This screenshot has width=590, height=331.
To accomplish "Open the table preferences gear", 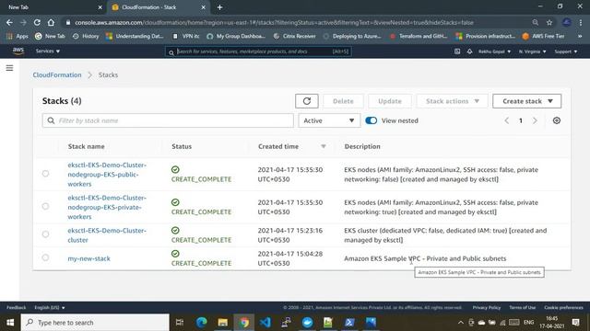I will click(x=557, y=120).
